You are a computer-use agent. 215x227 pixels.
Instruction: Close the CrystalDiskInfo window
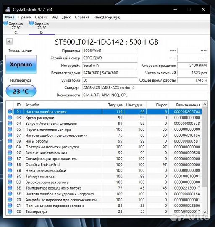(203, 9)
